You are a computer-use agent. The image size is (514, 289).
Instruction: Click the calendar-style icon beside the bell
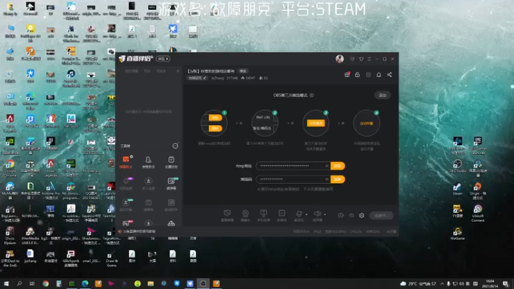368,74
